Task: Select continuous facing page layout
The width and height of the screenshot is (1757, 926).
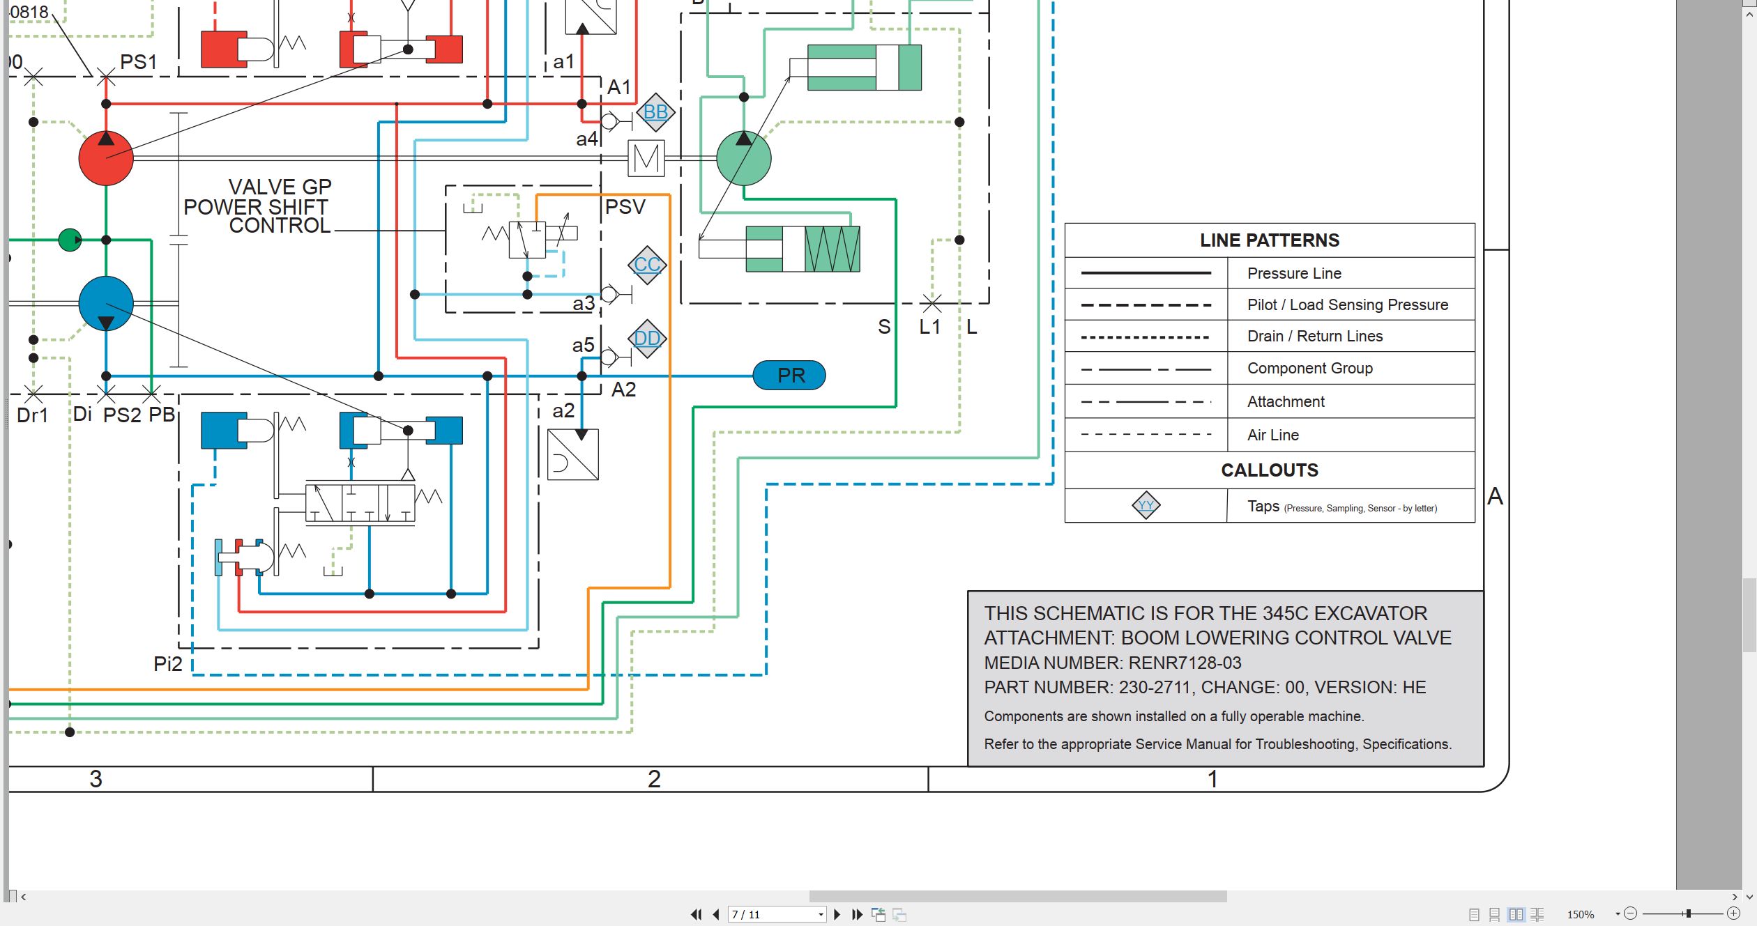Action: [1537, 914]
